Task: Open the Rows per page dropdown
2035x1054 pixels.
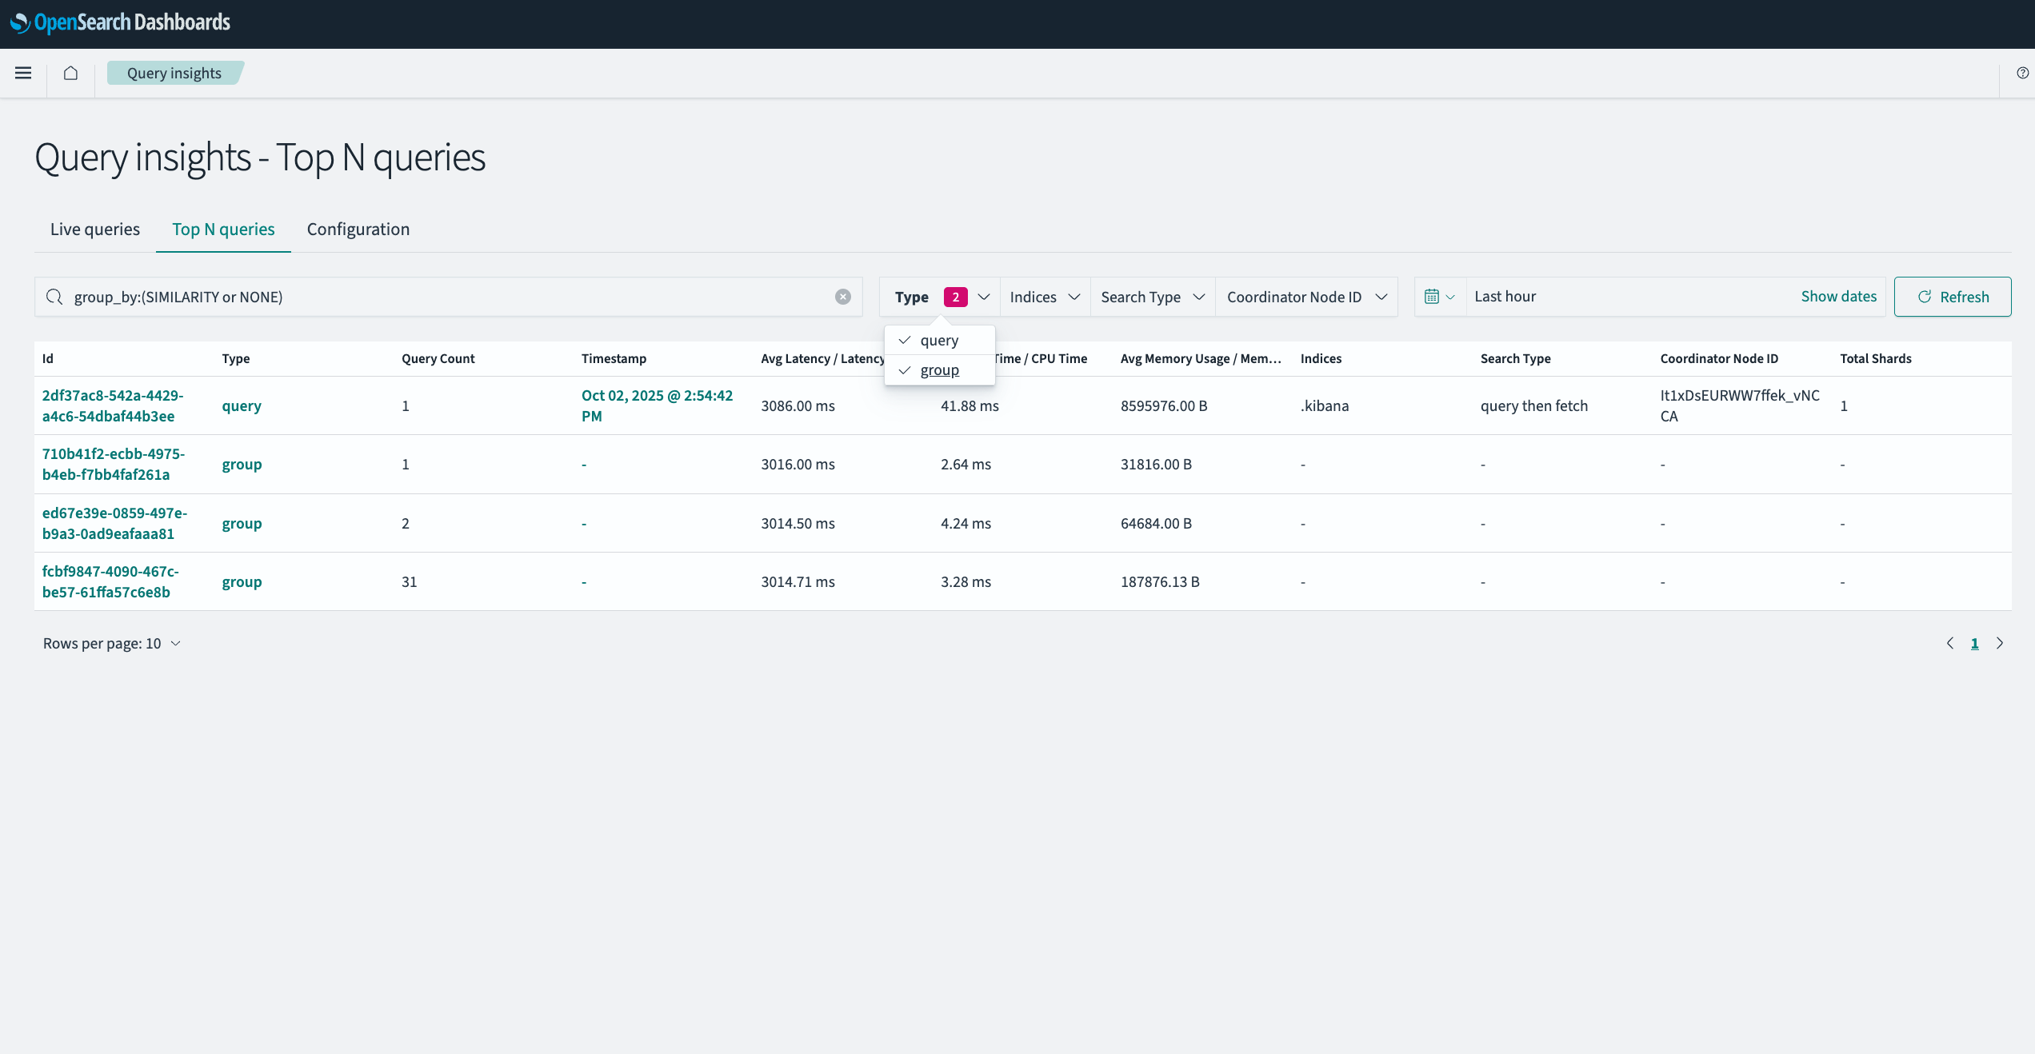Action: tap(111, 643)
